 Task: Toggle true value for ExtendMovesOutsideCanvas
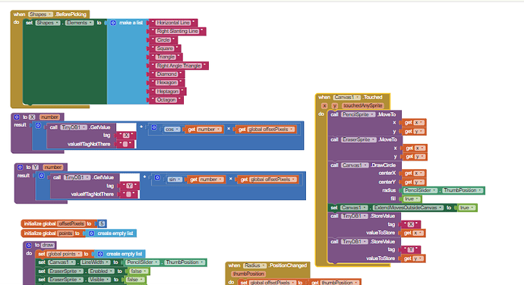466,208
